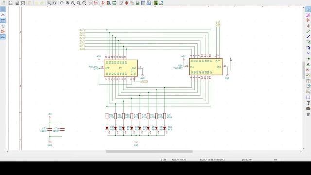Activate zoom to selection

(x=84, y=3)
